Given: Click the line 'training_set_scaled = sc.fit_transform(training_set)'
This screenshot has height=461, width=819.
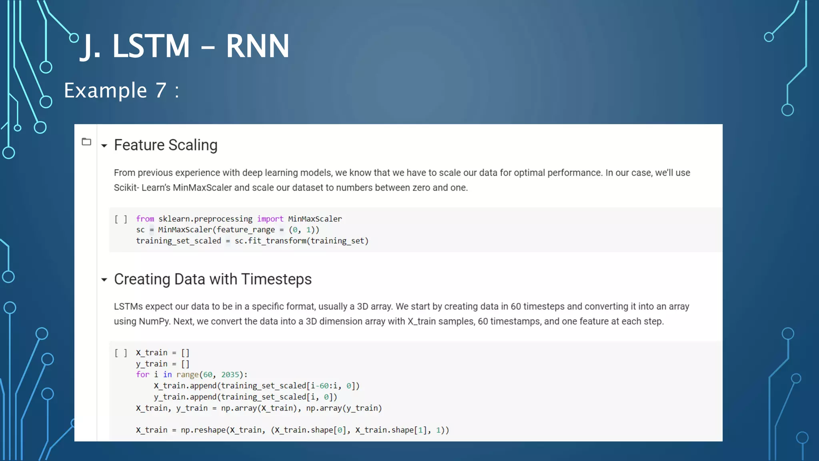Looking at the screenshot, I should coord(252,241).
